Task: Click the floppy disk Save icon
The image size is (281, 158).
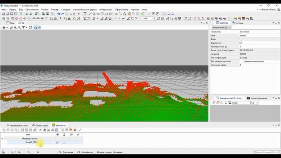Action: (12, 14)
